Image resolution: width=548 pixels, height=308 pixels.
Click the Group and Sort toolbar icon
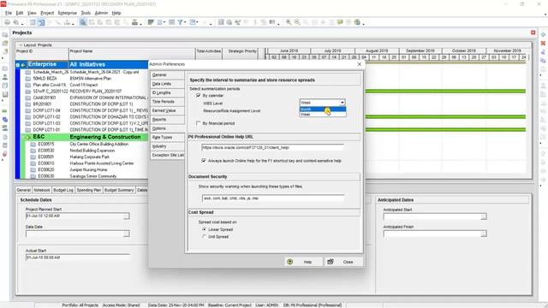(x=192, y=22)
